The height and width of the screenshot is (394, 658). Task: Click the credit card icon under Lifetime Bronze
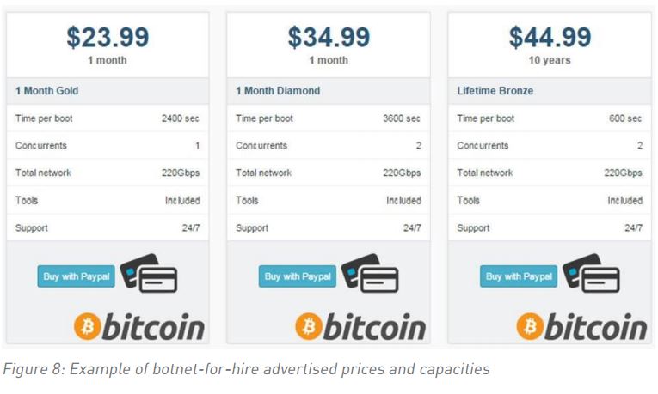point(591,273)
